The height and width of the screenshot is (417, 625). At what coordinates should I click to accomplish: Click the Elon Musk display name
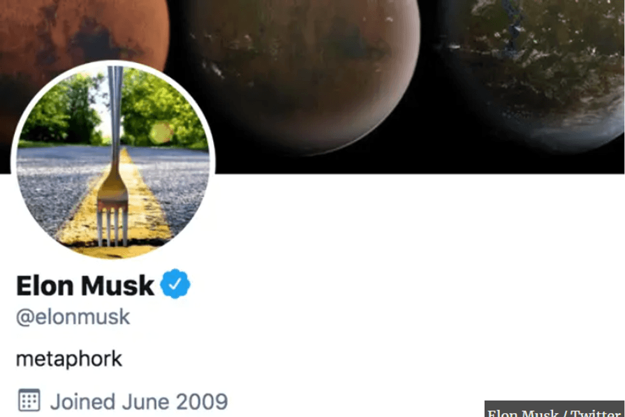coord(85,286)
